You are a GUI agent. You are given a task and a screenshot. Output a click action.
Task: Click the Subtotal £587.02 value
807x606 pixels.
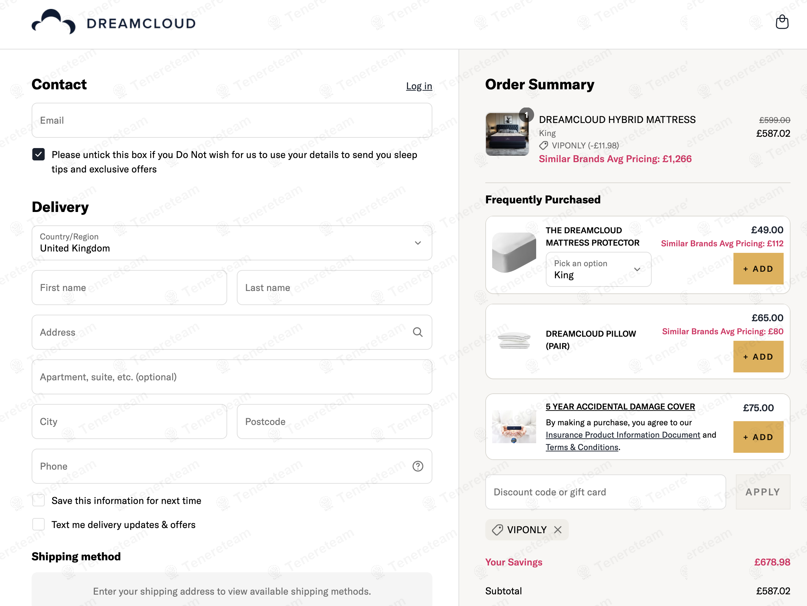click(773, 591)
